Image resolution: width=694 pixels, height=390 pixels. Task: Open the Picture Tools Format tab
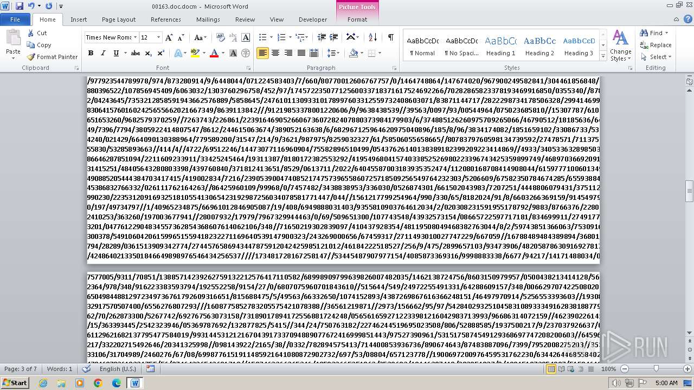[357, 19]
